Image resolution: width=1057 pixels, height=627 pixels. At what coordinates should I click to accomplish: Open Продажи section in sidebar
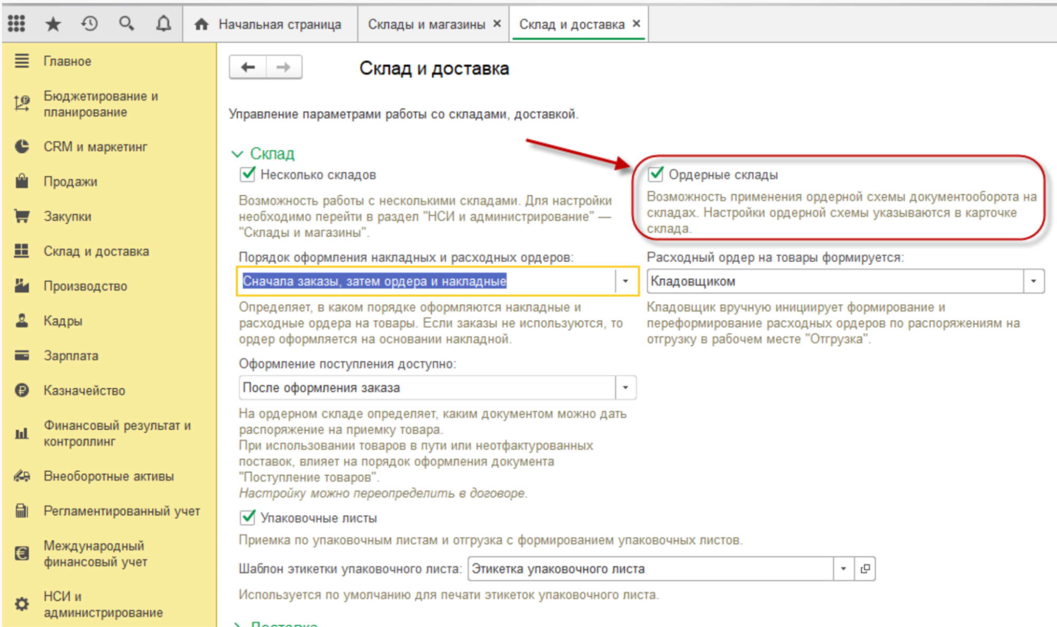70,182
